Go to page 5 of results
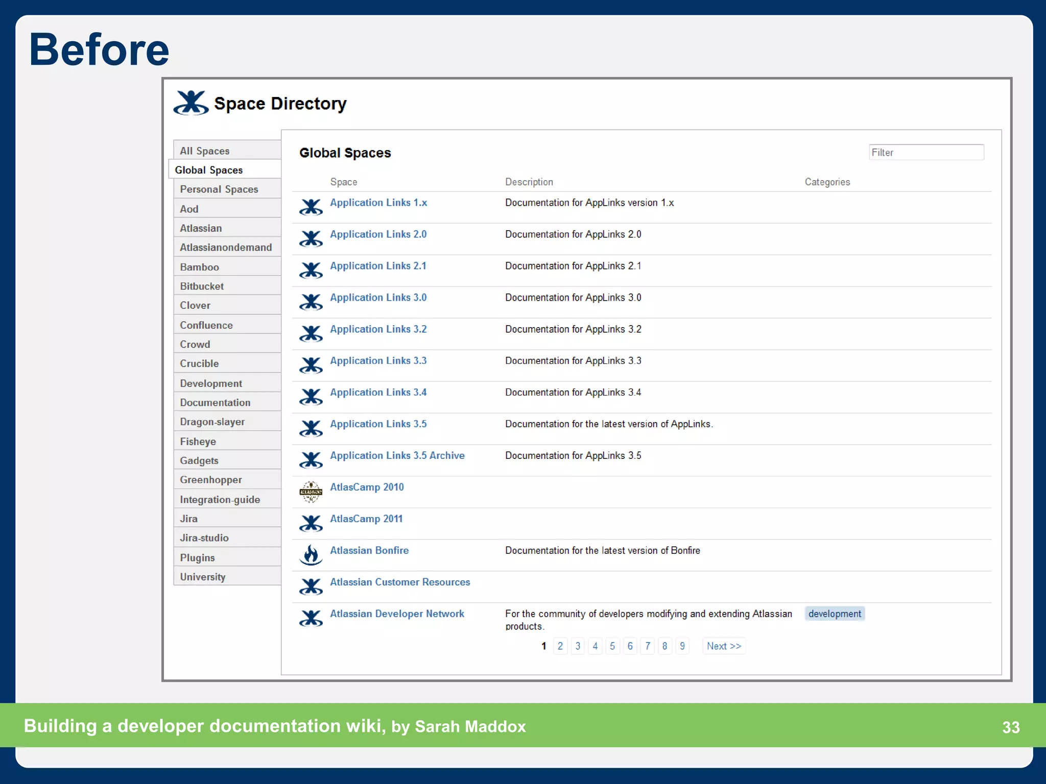1046x784 pixels. pyautogui.click(x=612, y=646)
